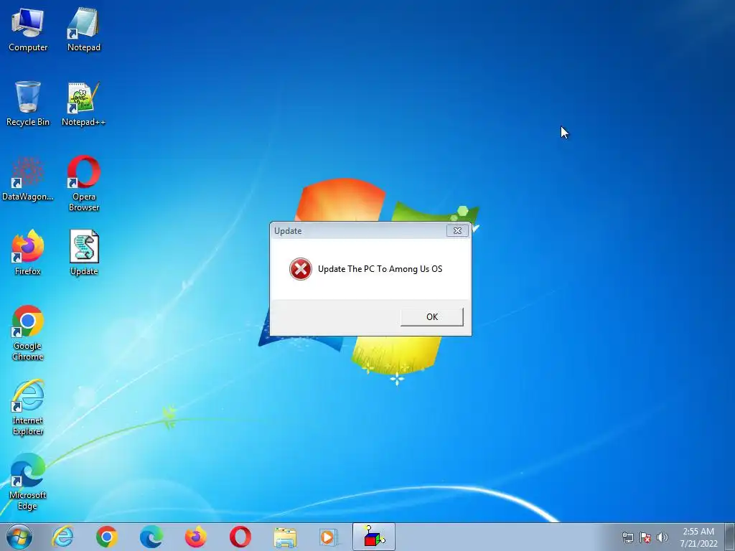Click OK in the Update dialog
The height and width of the screenshot is (551, 735).
[431, 316]
